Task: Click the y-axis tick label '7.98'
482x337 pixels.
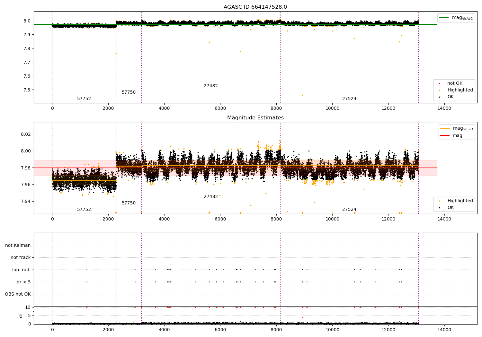Action: (x=25, y=168)
